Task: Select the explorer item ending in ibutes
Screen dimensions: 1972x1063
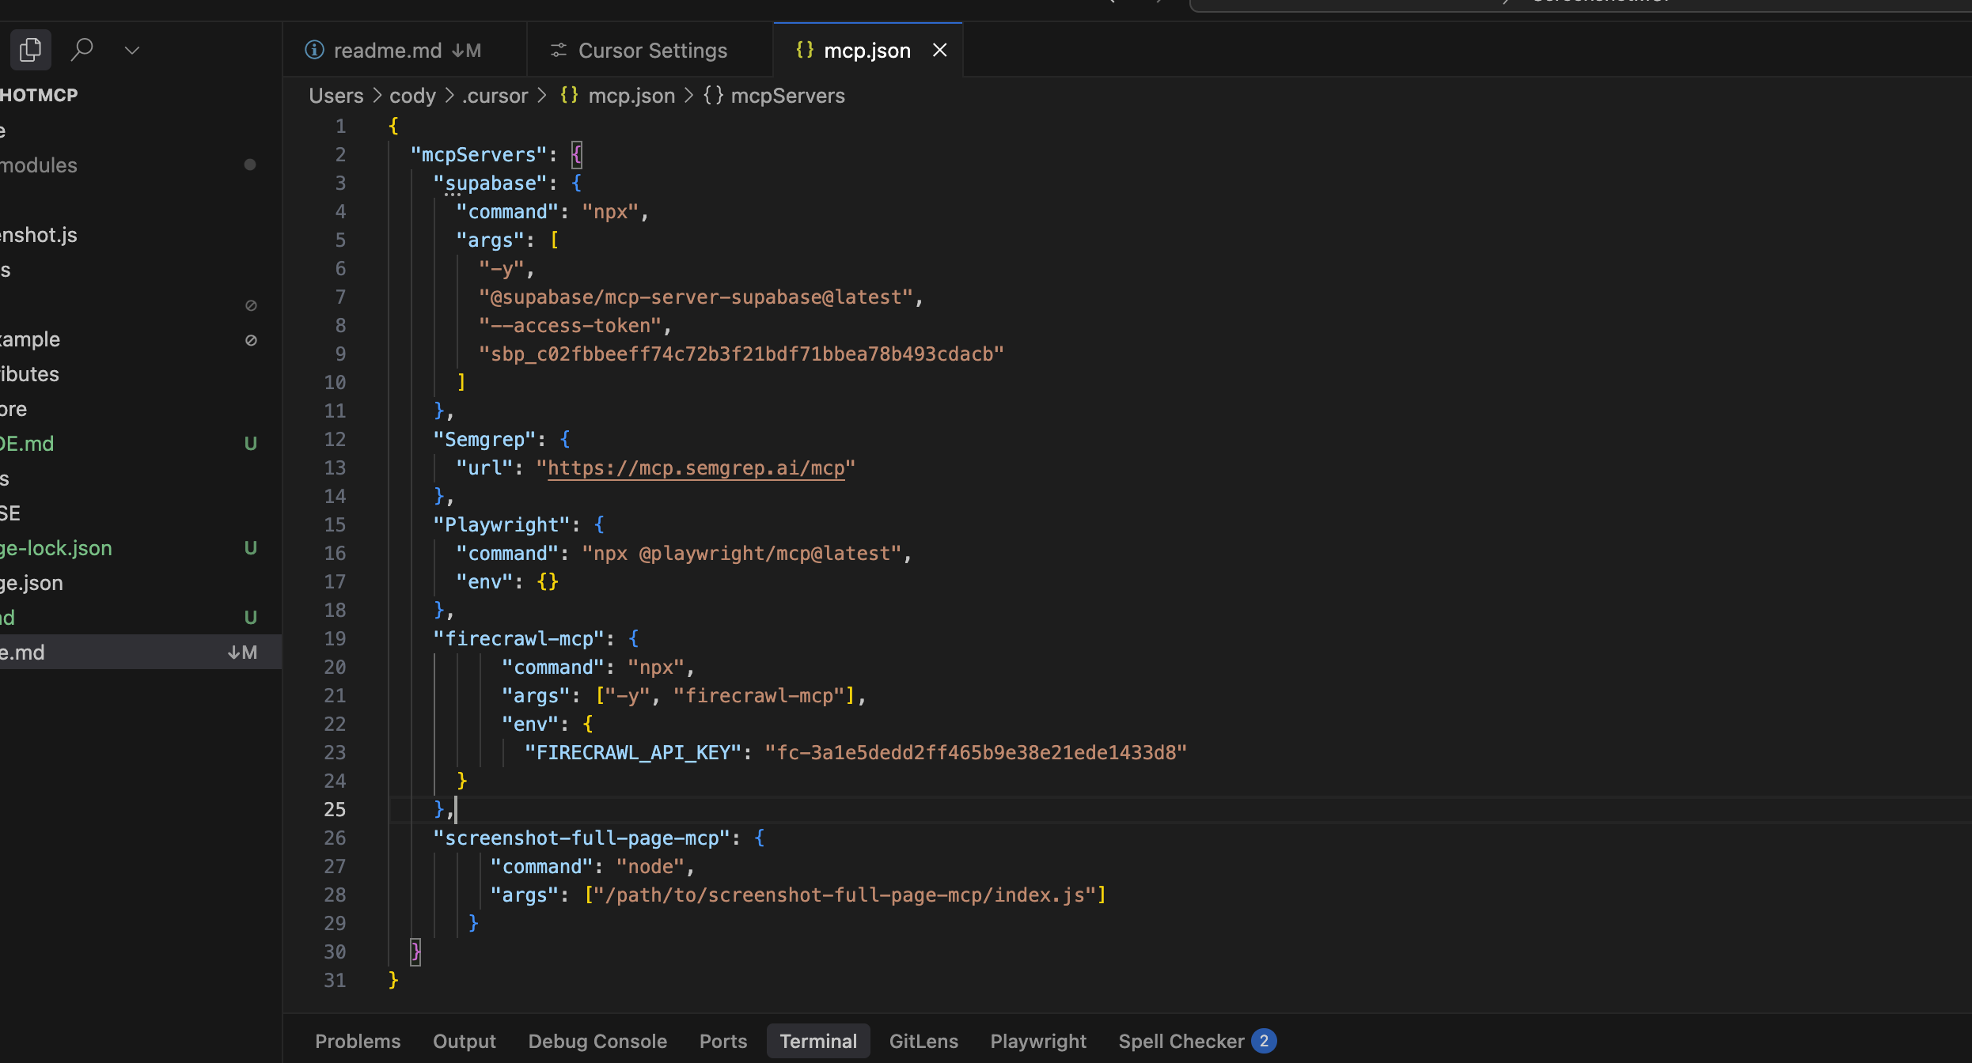Action: pyautogui.click(x=141, y=374)
